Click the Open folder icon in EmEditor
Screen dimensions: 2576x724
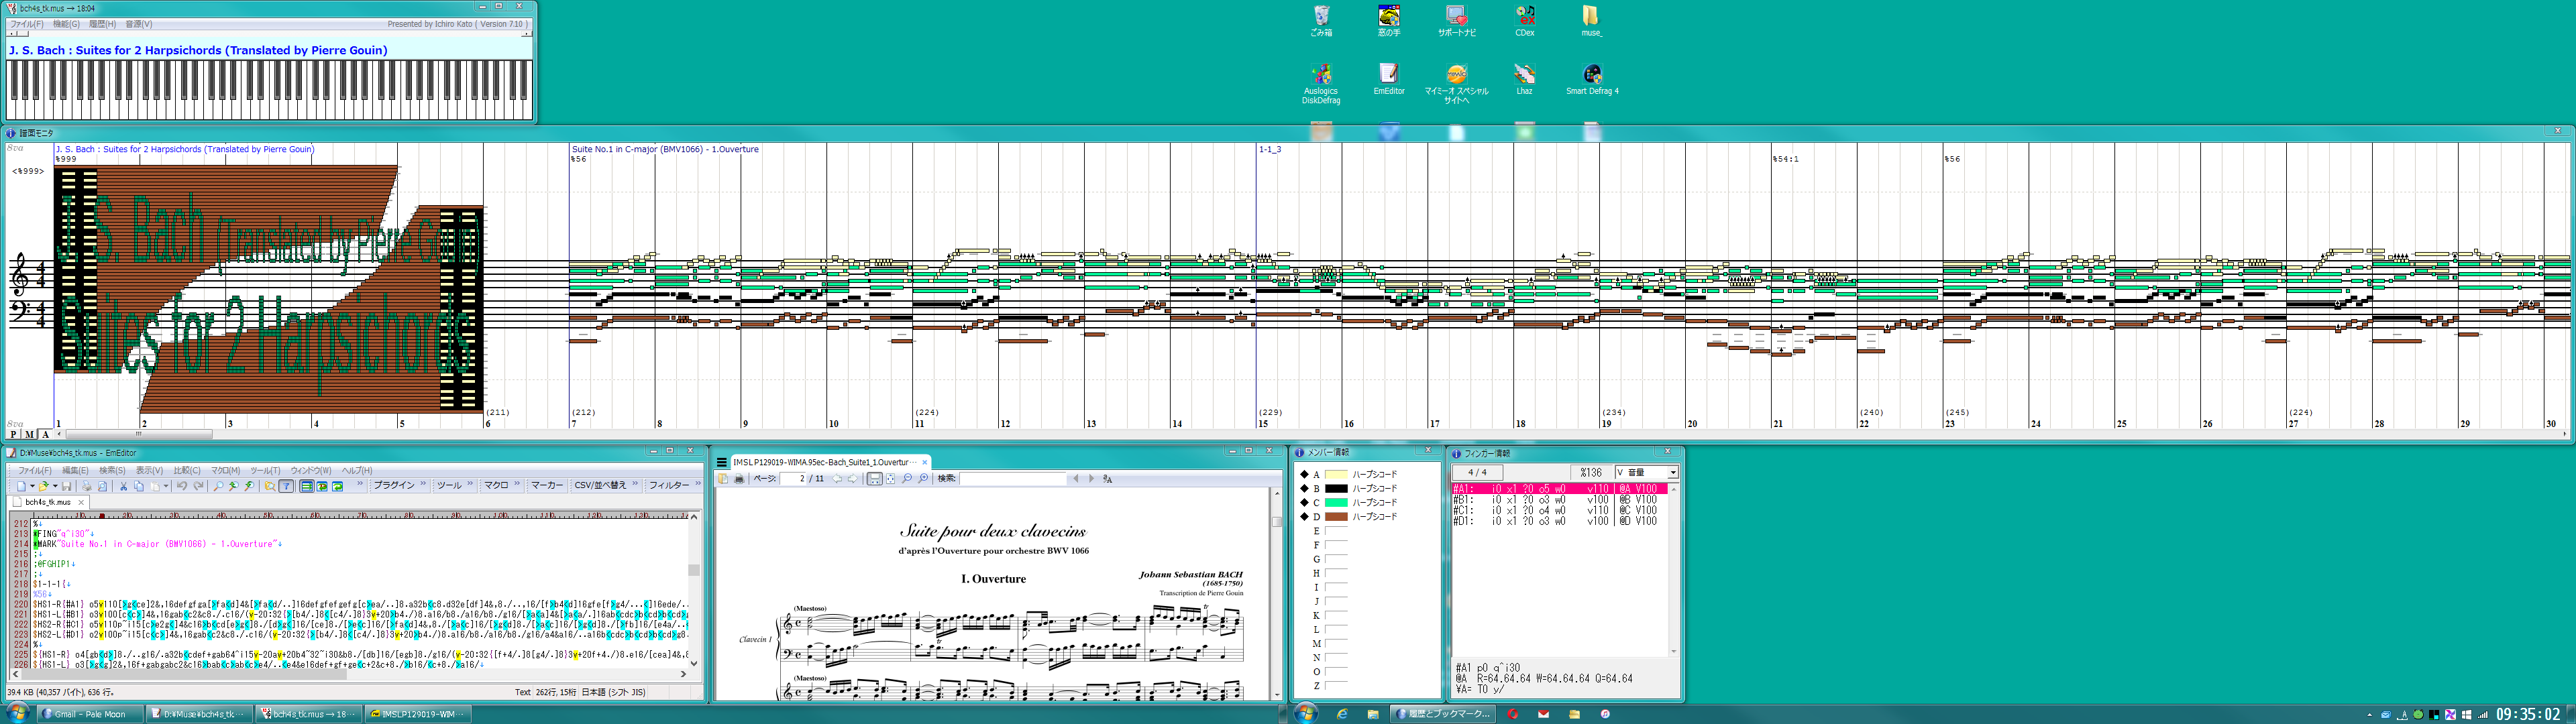tap(43, 486)
